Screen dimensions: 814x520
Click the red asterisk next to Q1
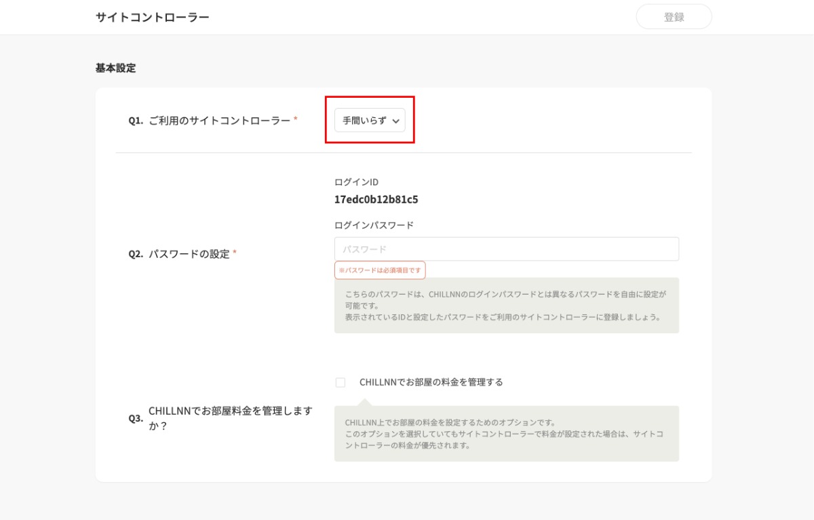click(296, 119)
